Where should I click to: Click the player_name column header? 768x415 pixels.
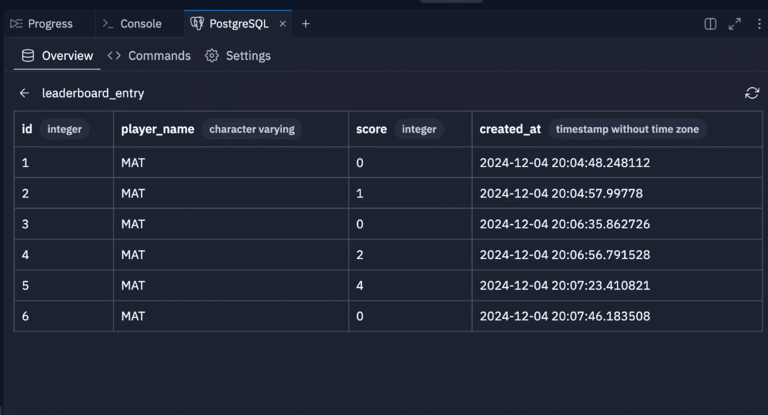[x=158, y=129]
